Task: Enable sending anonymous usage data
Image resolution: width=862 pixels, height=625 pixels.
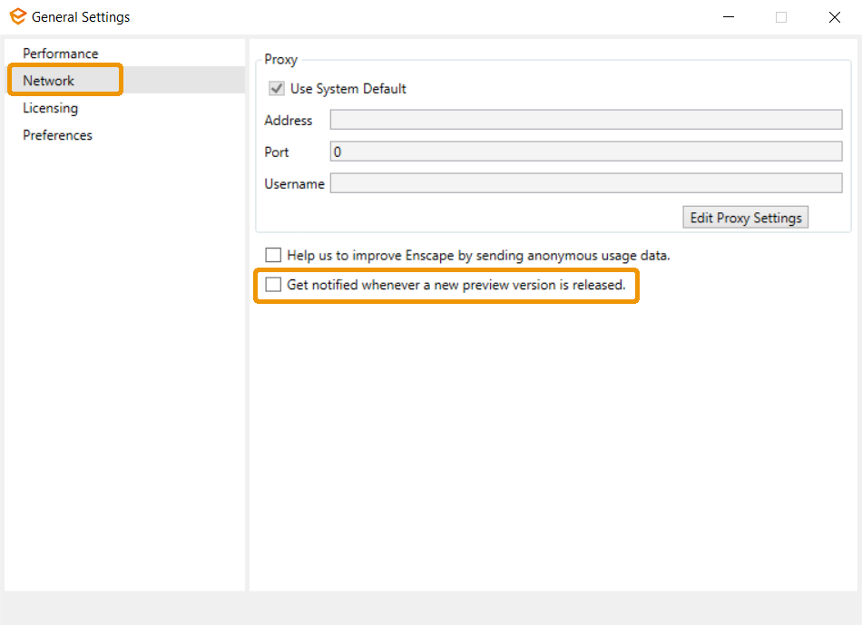Action: tap(273, 255)
